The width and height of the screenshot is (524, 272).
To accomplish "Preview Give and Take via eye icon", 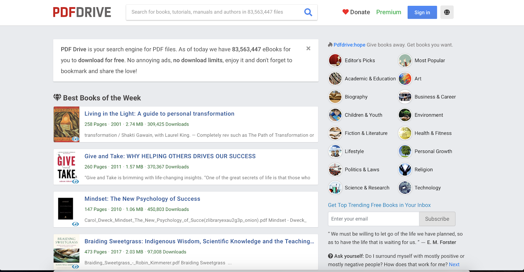I will click(x=76, y=181).
